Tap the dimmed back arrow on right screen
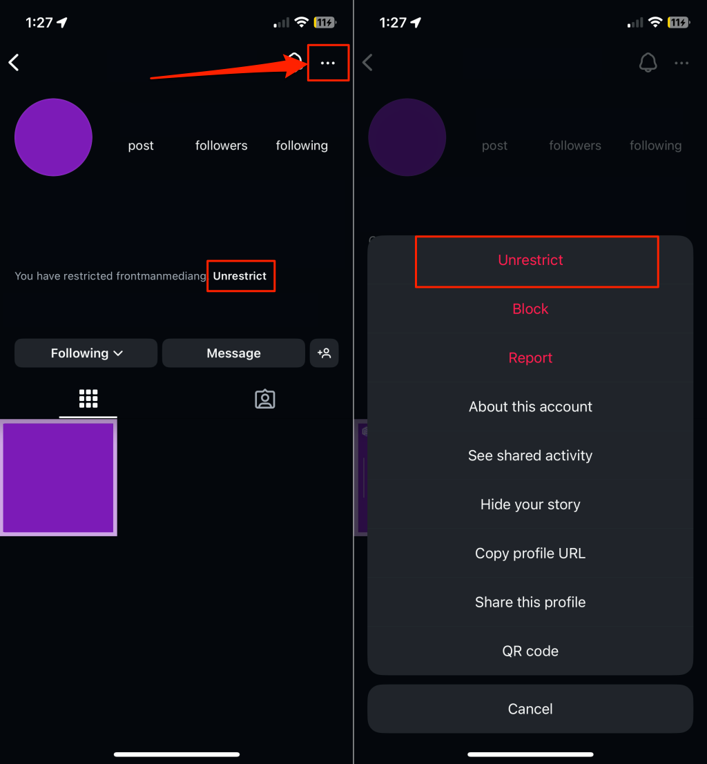The height and width of the screenshot is (764, 707). pos(367,62)
